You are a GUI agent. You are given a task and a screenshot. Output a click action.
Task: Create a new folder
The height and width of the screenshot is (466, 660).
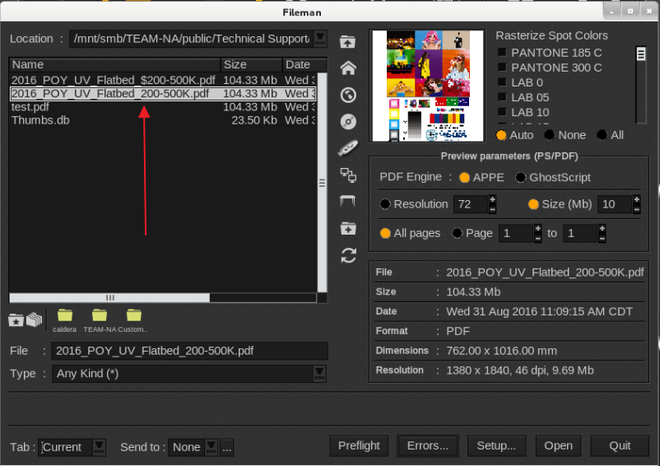pyautogui.click(x=348, y=228)
